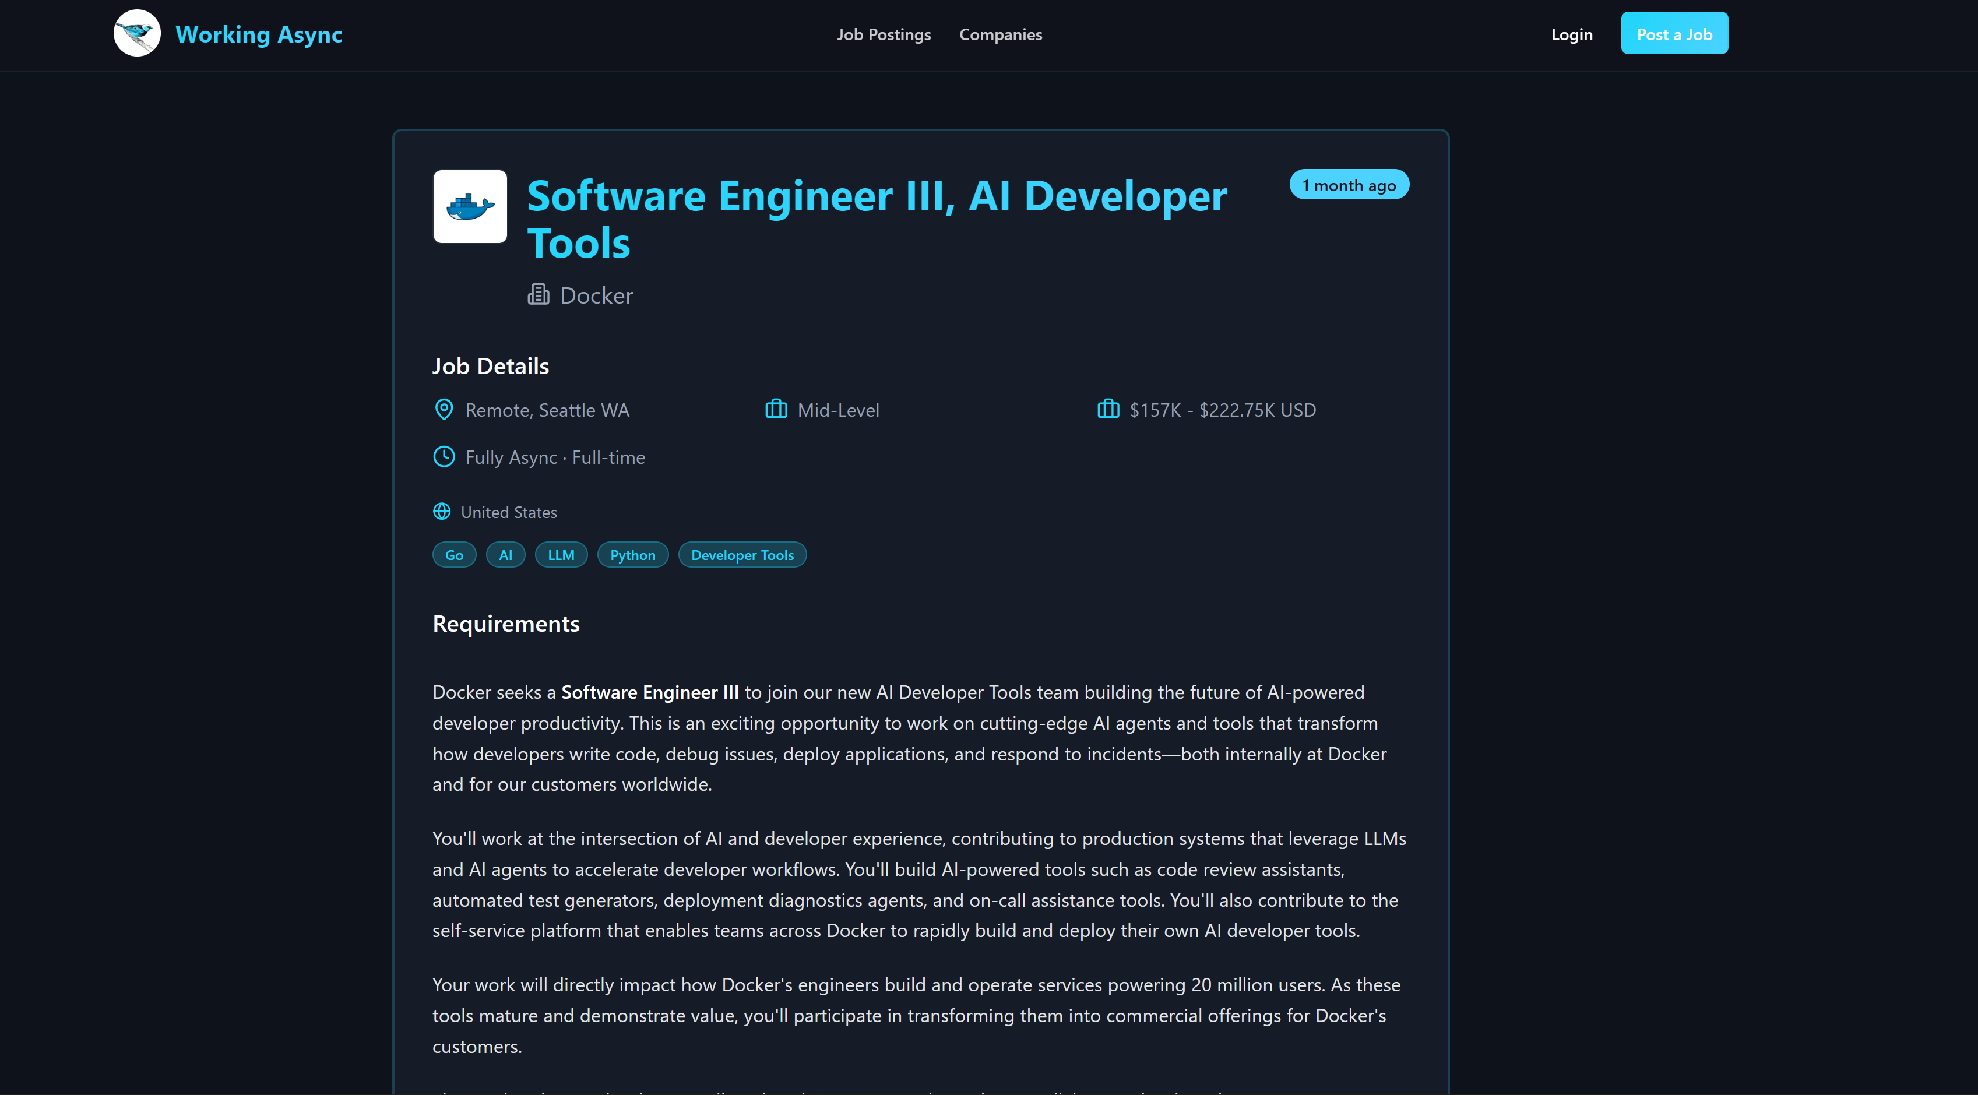
Task: Click the job title Software Engineer III heading
Action: tap(877, 219)
